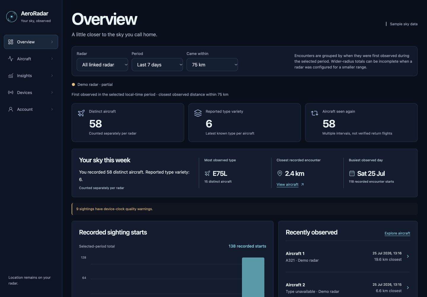
Task: Open the Account section in sidebar
Action: [31, 109]
